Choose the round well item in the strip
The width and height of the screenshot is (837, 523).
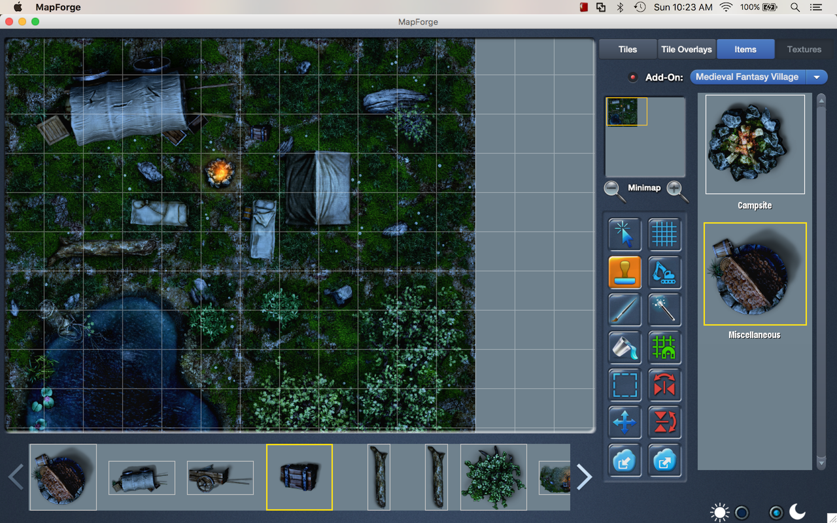[x=63, y=477]
